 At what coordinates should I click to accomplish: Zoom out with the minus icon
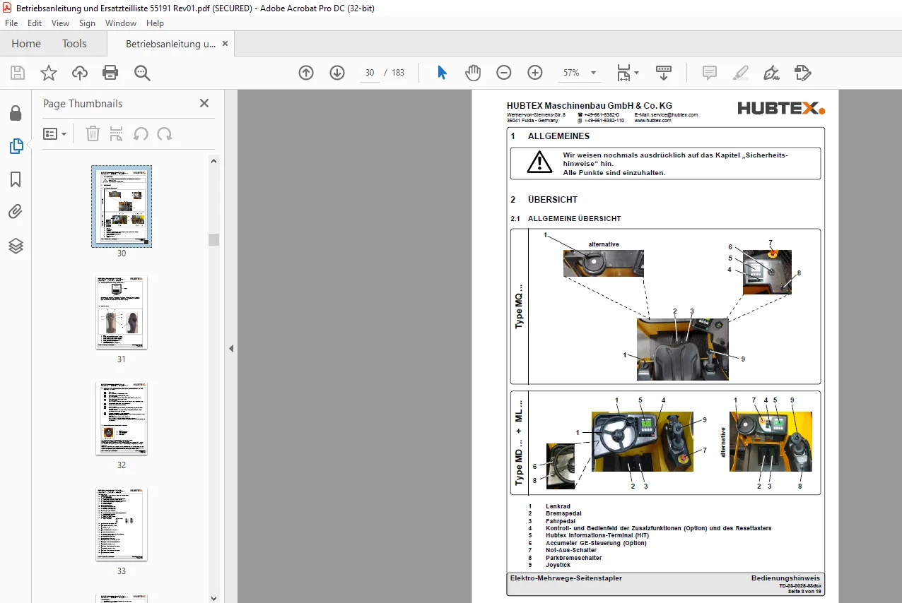click(x=504, y=73)
